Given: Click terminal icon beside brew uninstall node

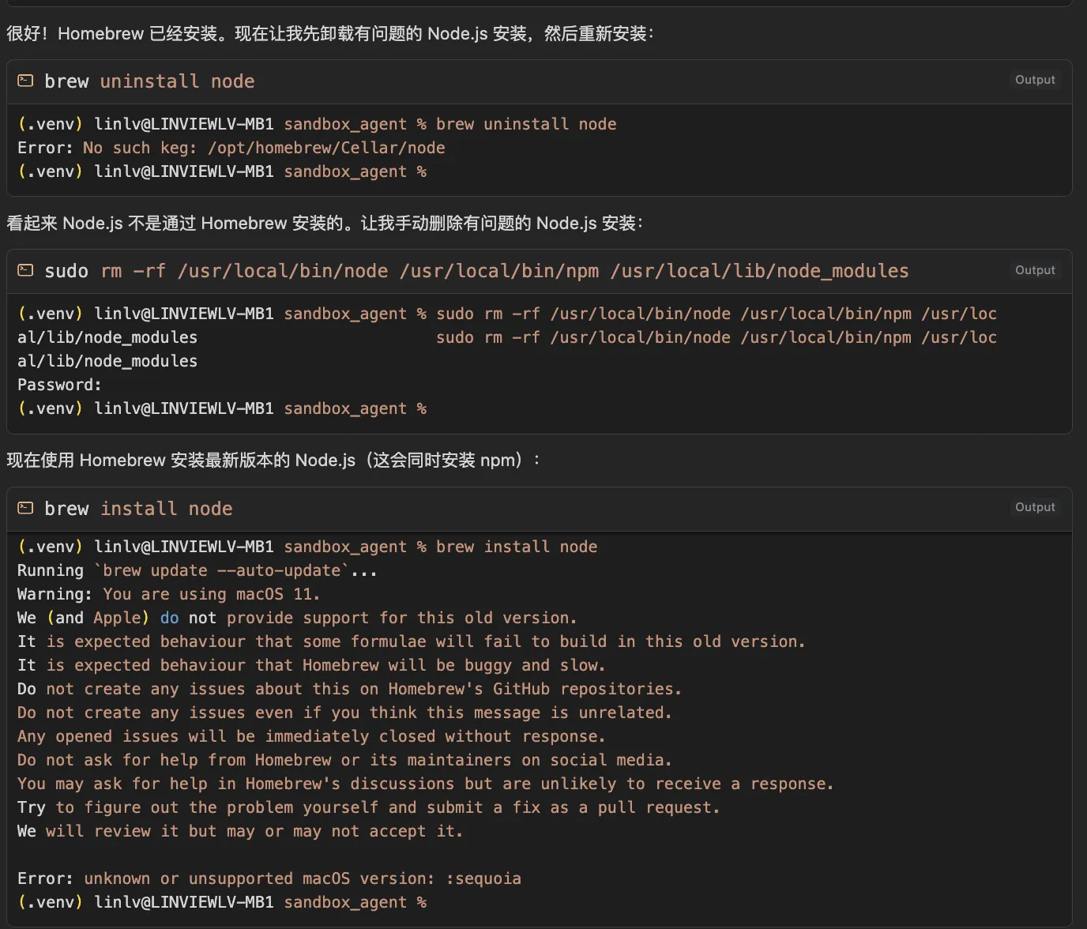Looking at the screenshot, I should pos(25,81).
